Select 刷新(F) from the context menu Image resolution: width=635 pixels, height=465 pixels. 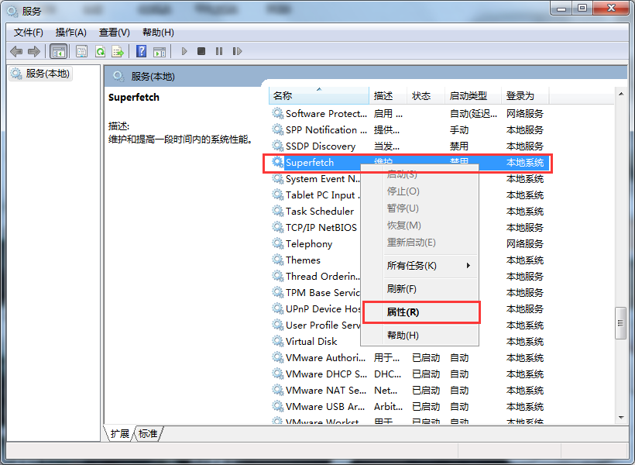(x=402, y=289)
